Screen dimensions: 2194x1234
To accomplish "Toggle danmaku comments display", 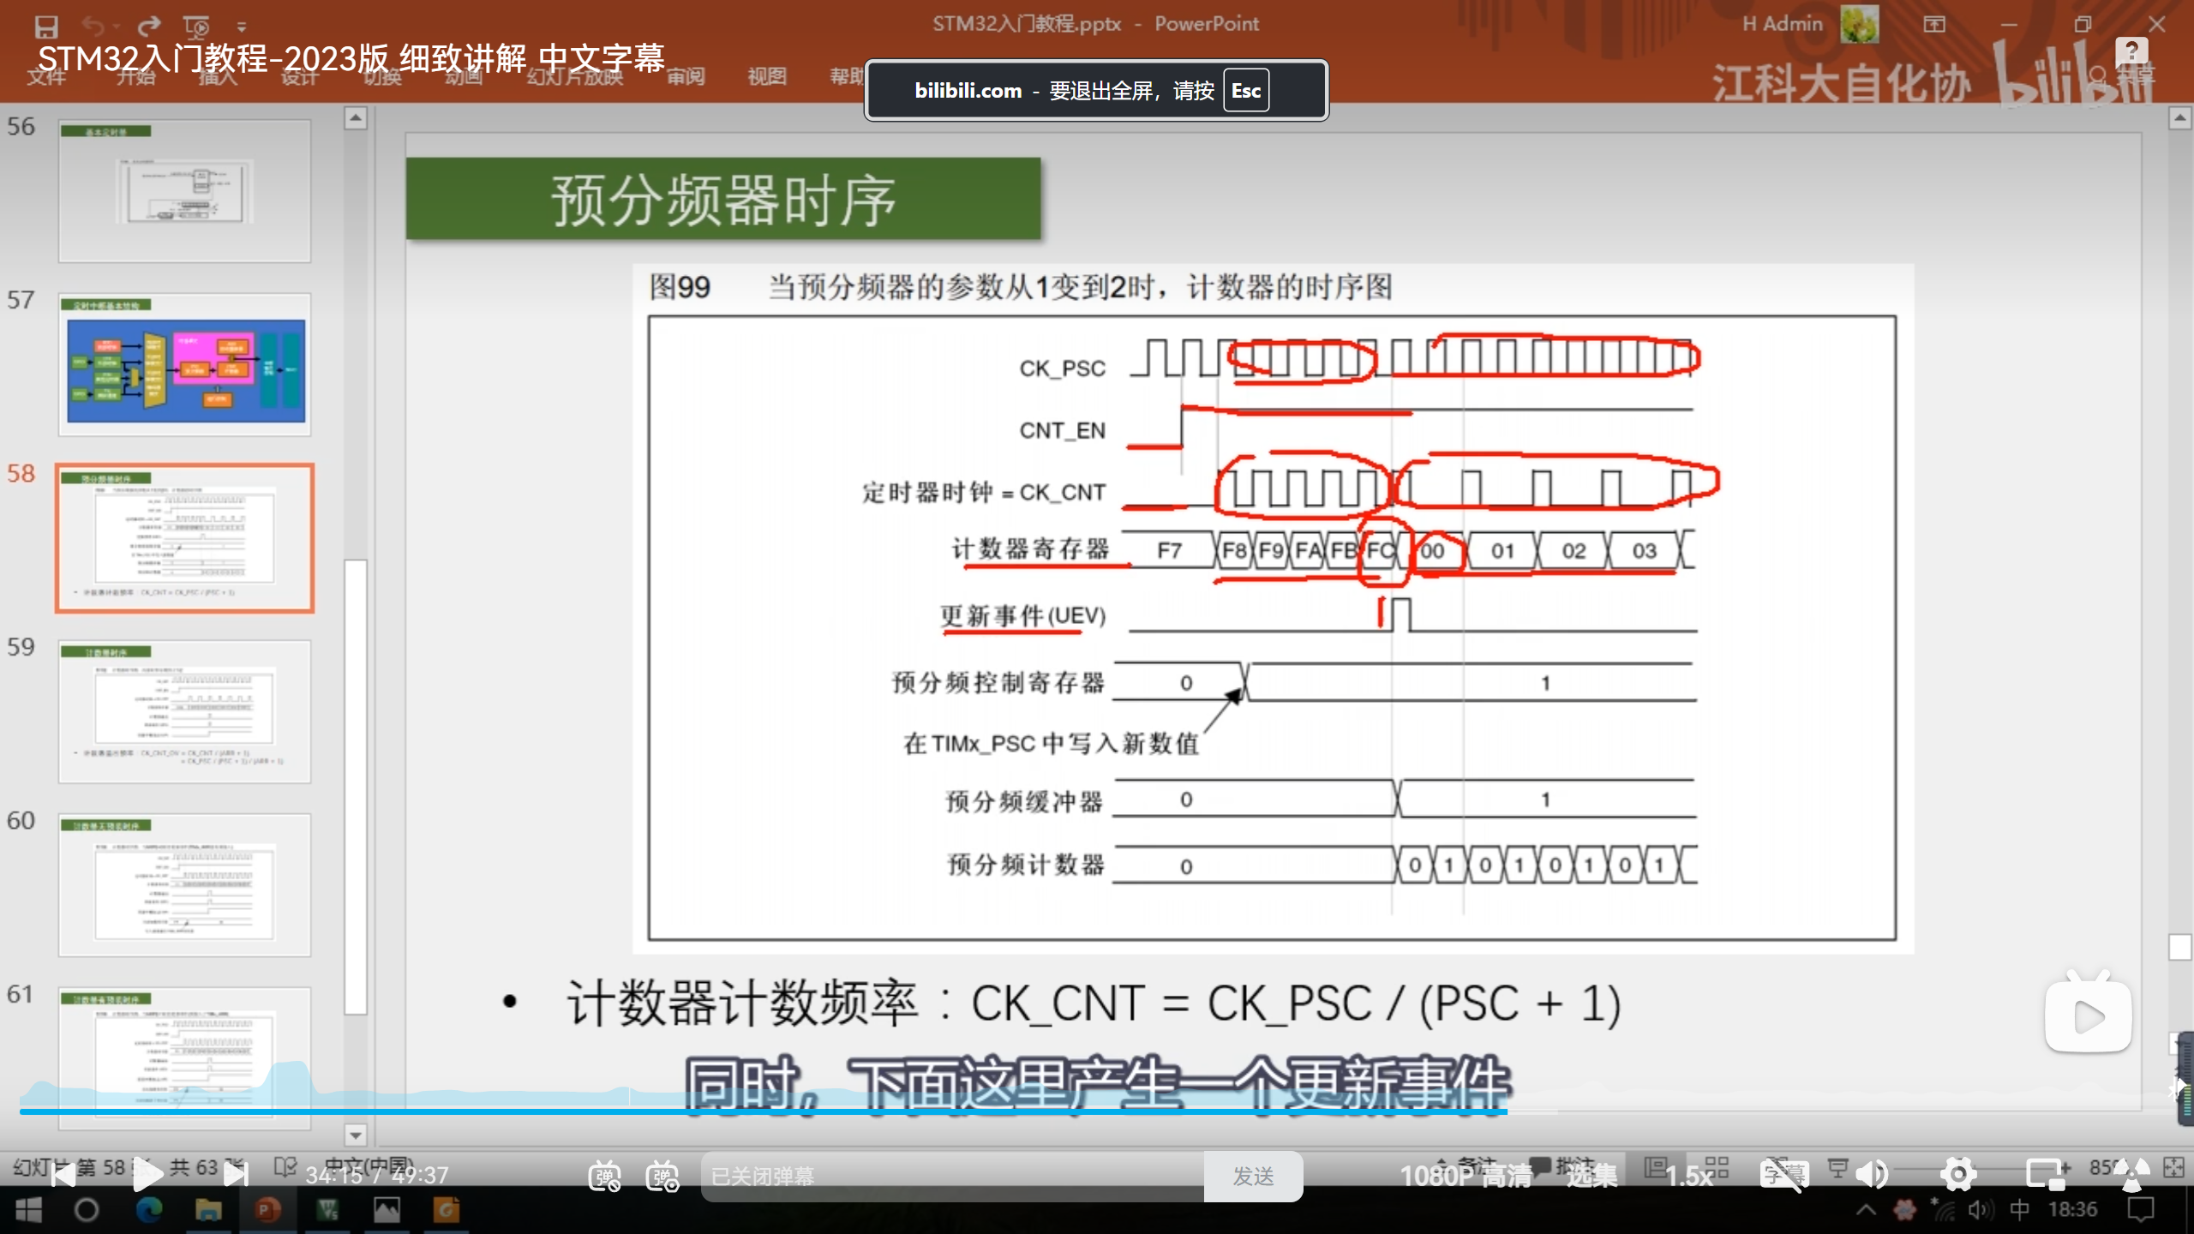I will [604, 1176].
